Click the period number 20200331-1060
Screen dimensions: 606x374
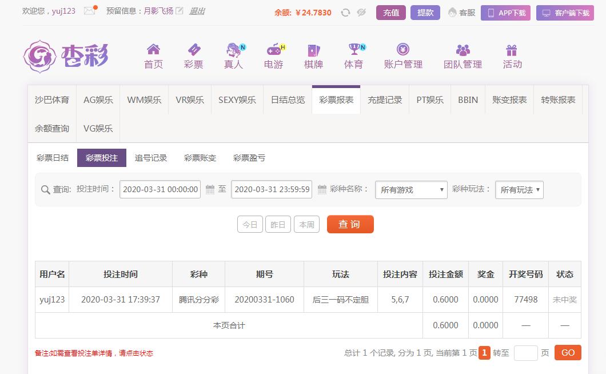(264, 300)
